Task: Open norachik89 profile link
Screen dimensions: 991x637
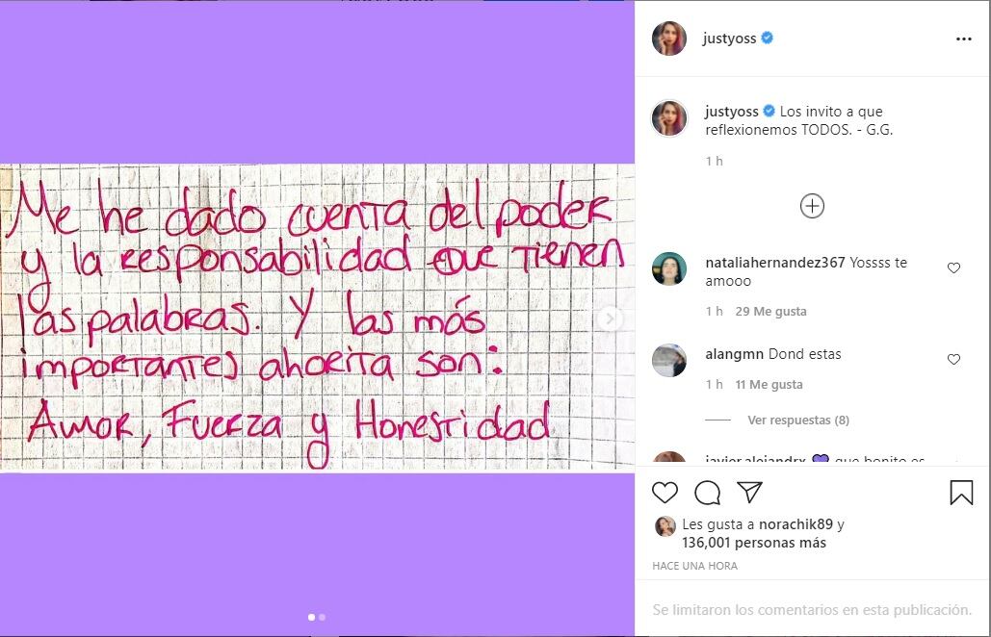Action: [795, 524]
